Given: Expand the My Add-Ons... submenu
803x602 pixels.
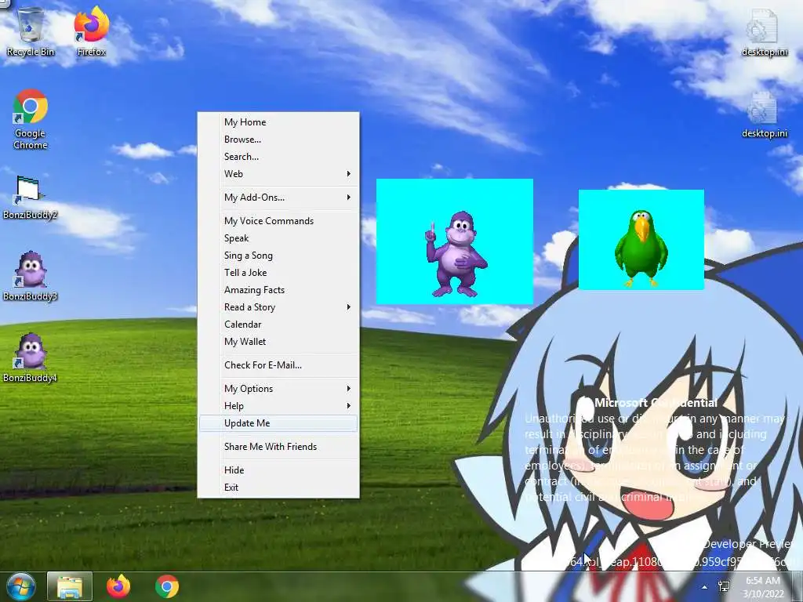Looking at the screenshot, I should [278, 197].
